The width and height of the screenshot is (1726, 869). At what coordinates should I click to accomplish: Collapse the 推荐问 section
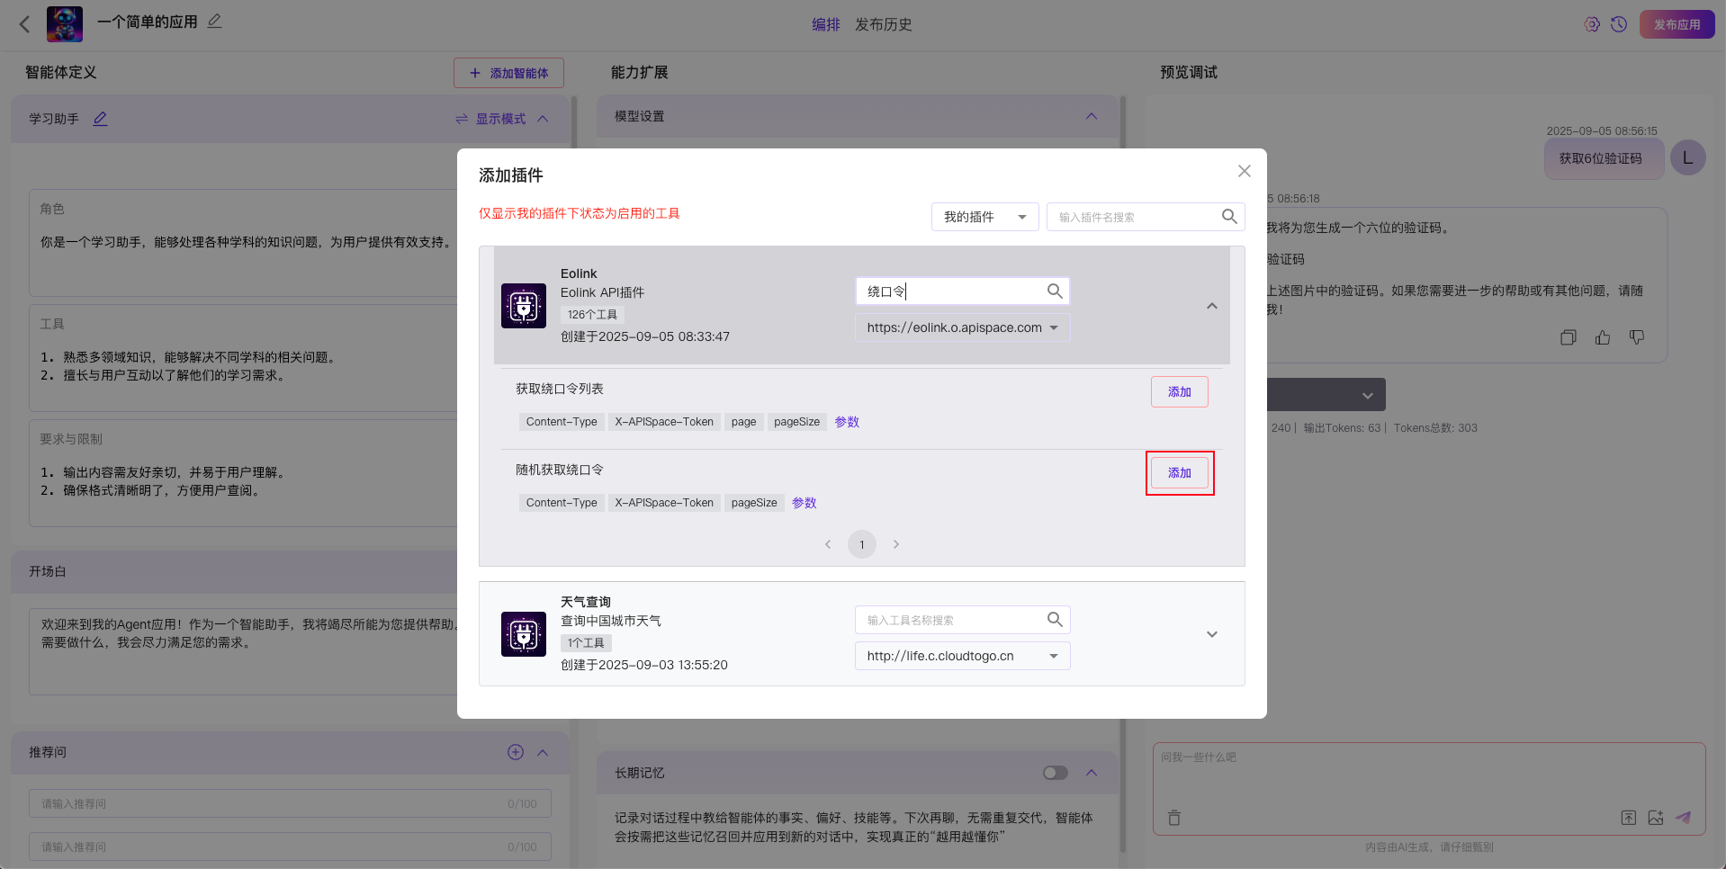tap(543, 752)
